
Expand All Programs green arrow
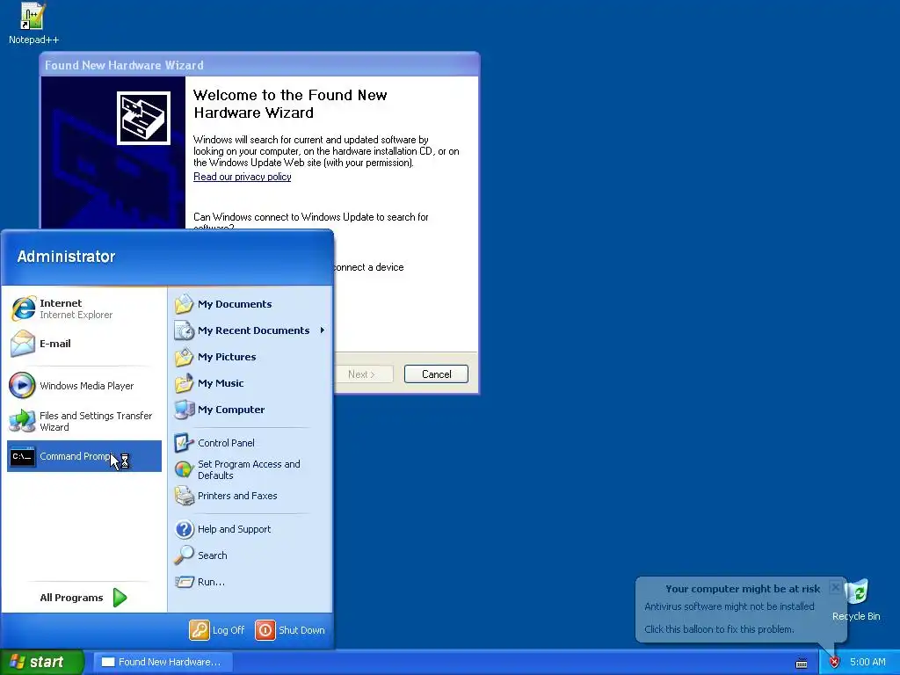point(120,598)
